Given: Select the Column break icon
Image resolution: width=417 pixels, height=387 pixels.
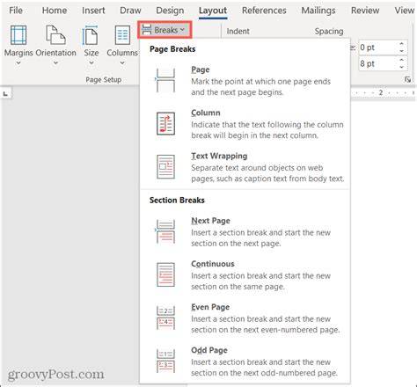Looking at the screenshot, I should click(x=165, y=123).
